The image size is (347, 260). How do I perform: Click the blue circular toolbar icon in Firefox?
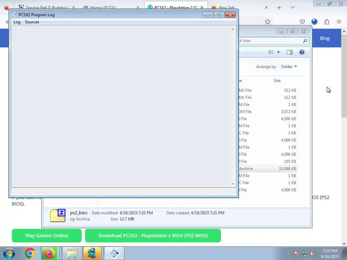314,22
